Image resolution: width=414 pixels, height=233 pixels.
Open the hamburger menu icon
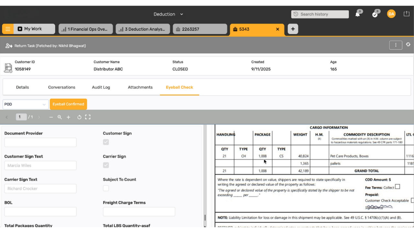click(x=8, y=29)
